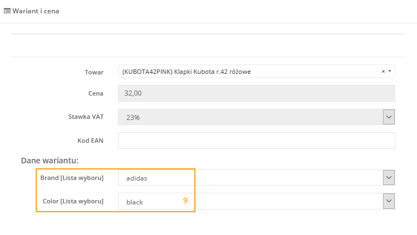Viewport: 417px width, 235px height.
Task: Expand the Stawka VAT chevron button
Action: click(x=389, y=117)
